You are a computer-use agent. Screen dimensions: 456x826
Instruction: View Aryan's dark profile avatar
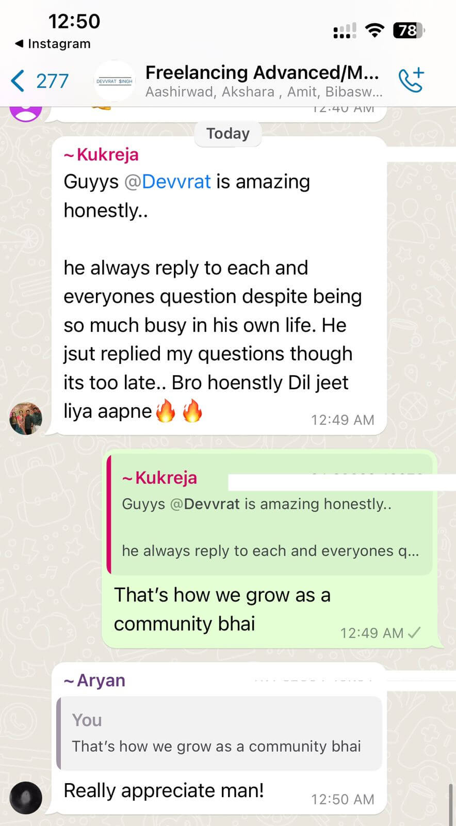tap(26, 798)
